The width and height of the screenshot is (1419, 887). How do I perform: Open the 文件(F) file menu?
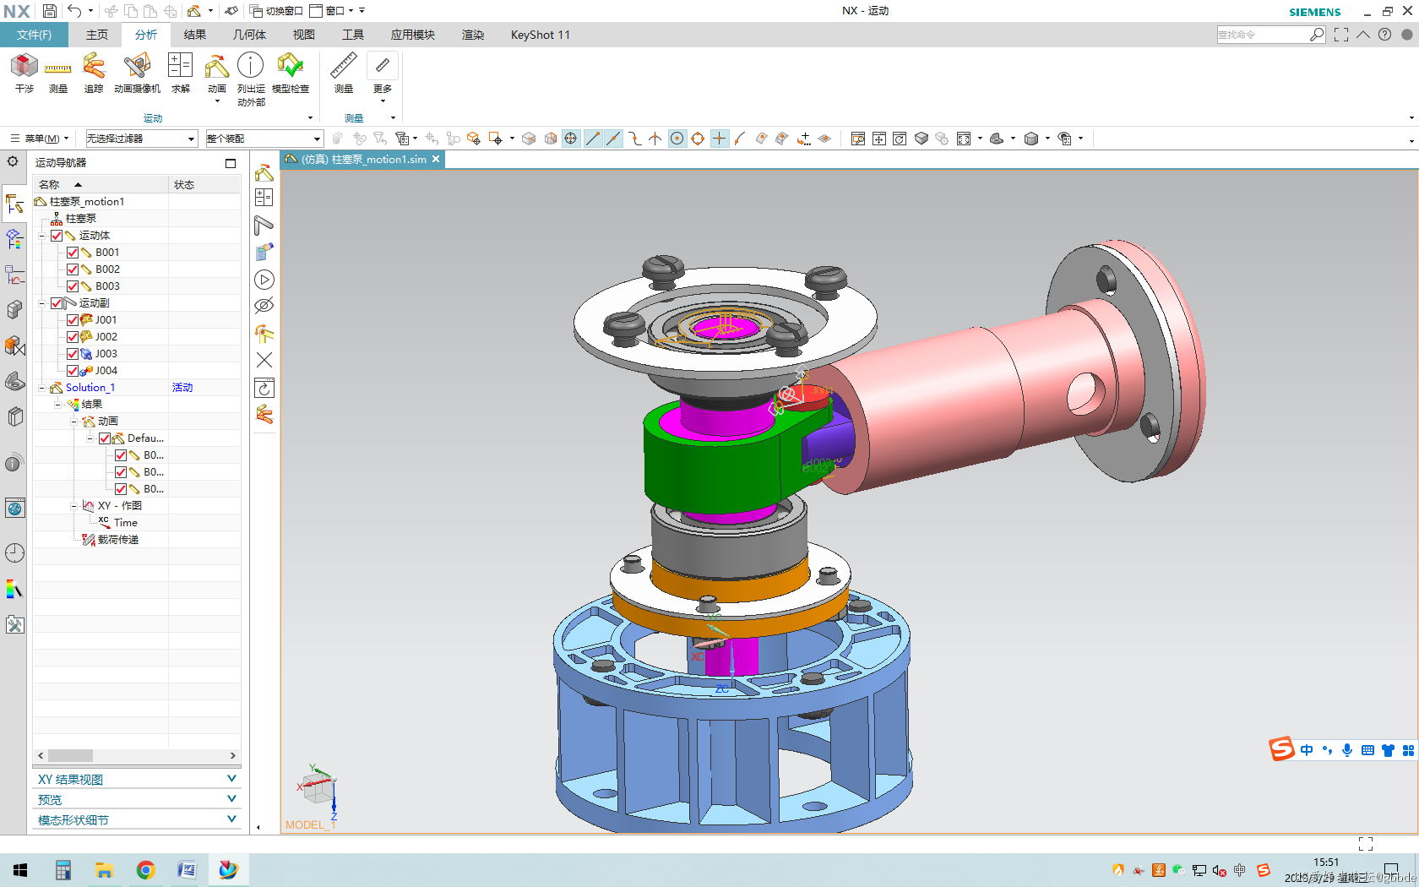pos(35,35)
